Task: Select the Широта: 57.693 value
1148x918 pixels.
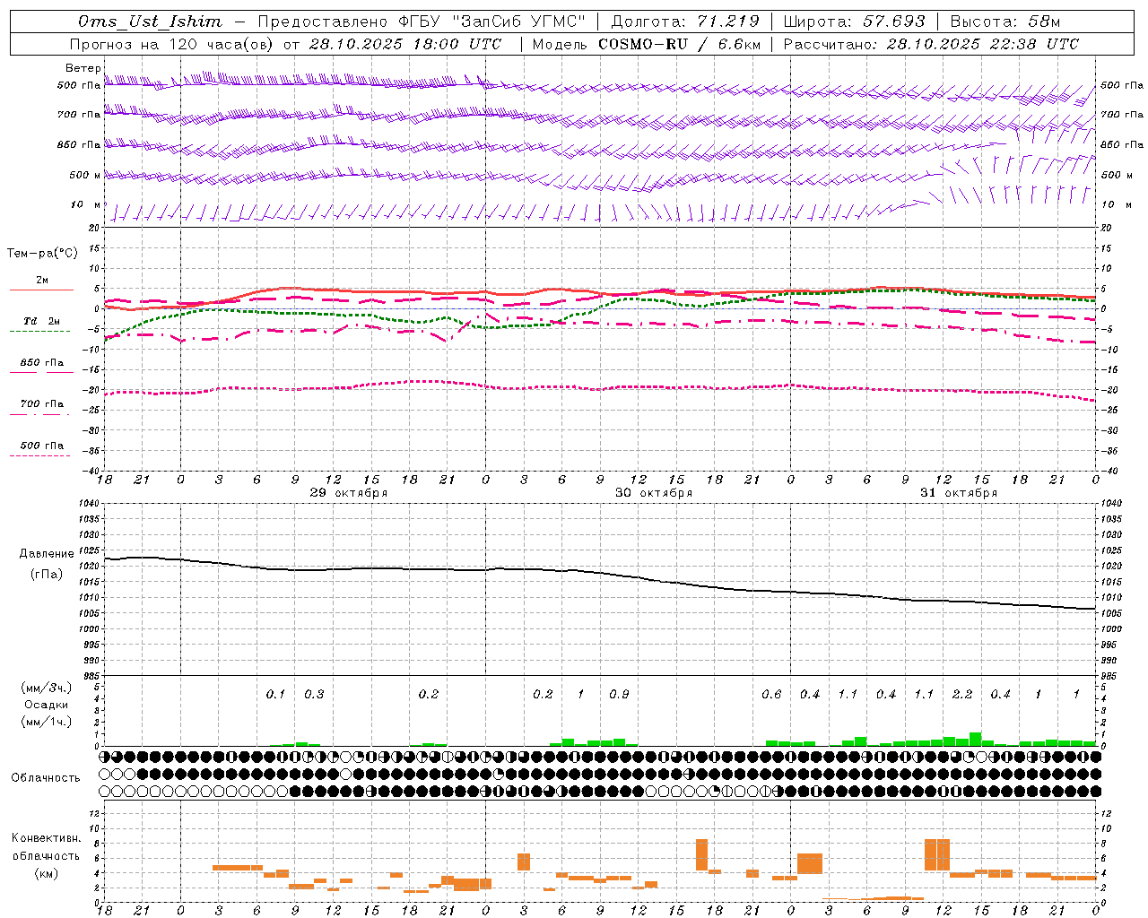Action: 854,22
